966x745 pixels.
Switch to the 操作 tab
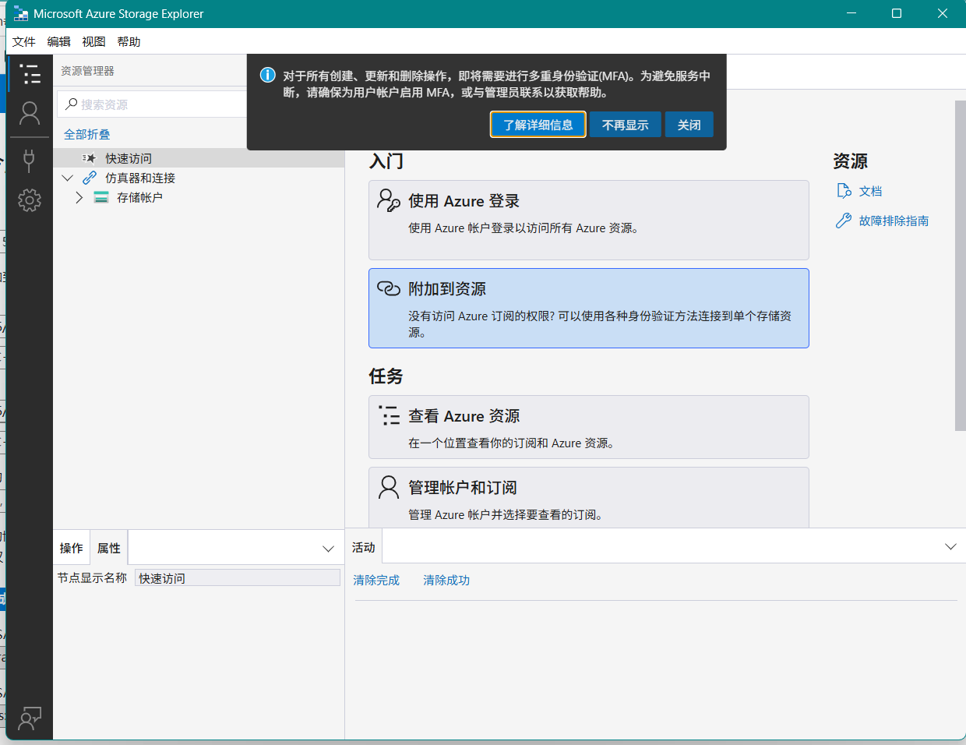72,549
